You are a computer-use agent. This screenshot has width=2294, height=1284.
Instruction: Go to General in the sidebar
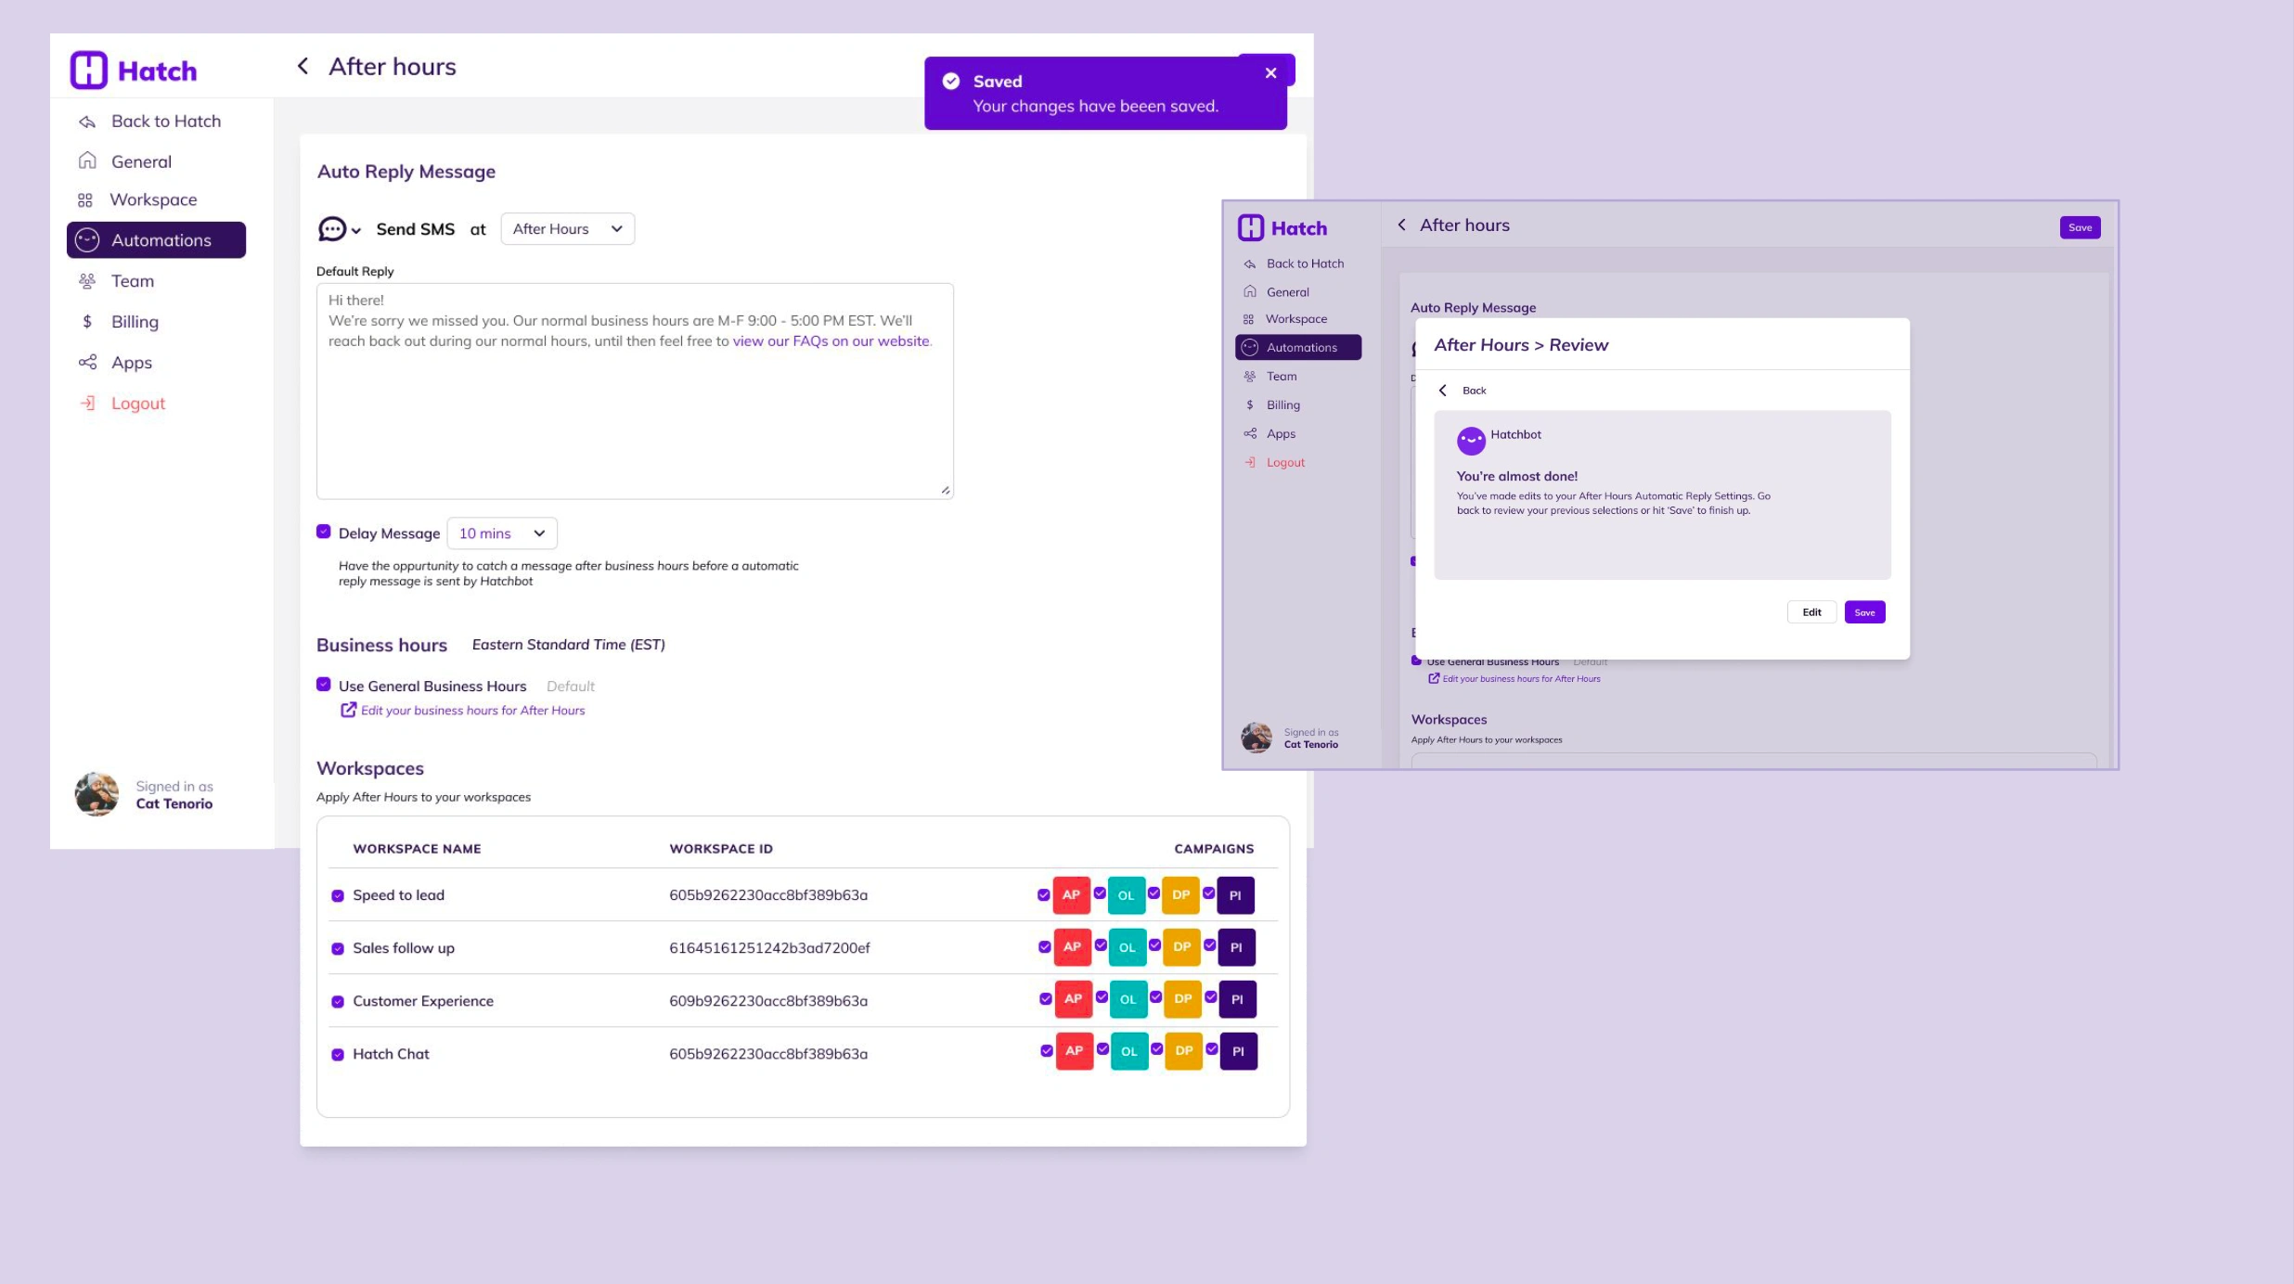tap(141, 161)
